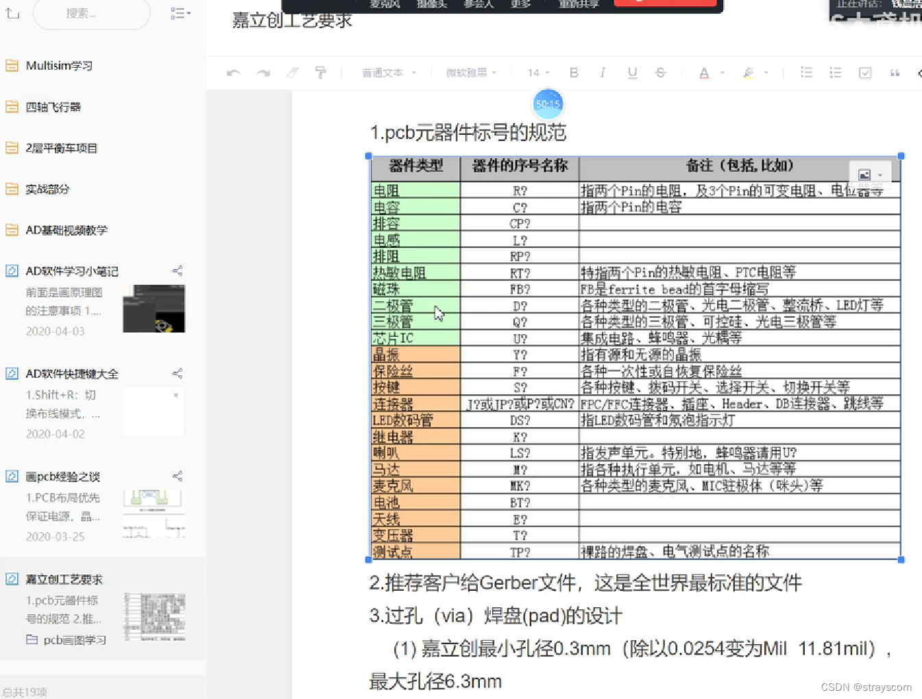Screen dimensions: 922x699
Task: Open the 画pcb经验之谈 note
Action: [62, 476]
